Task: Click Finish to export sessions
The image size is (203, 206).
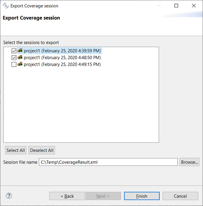Action: click(142, 196)
